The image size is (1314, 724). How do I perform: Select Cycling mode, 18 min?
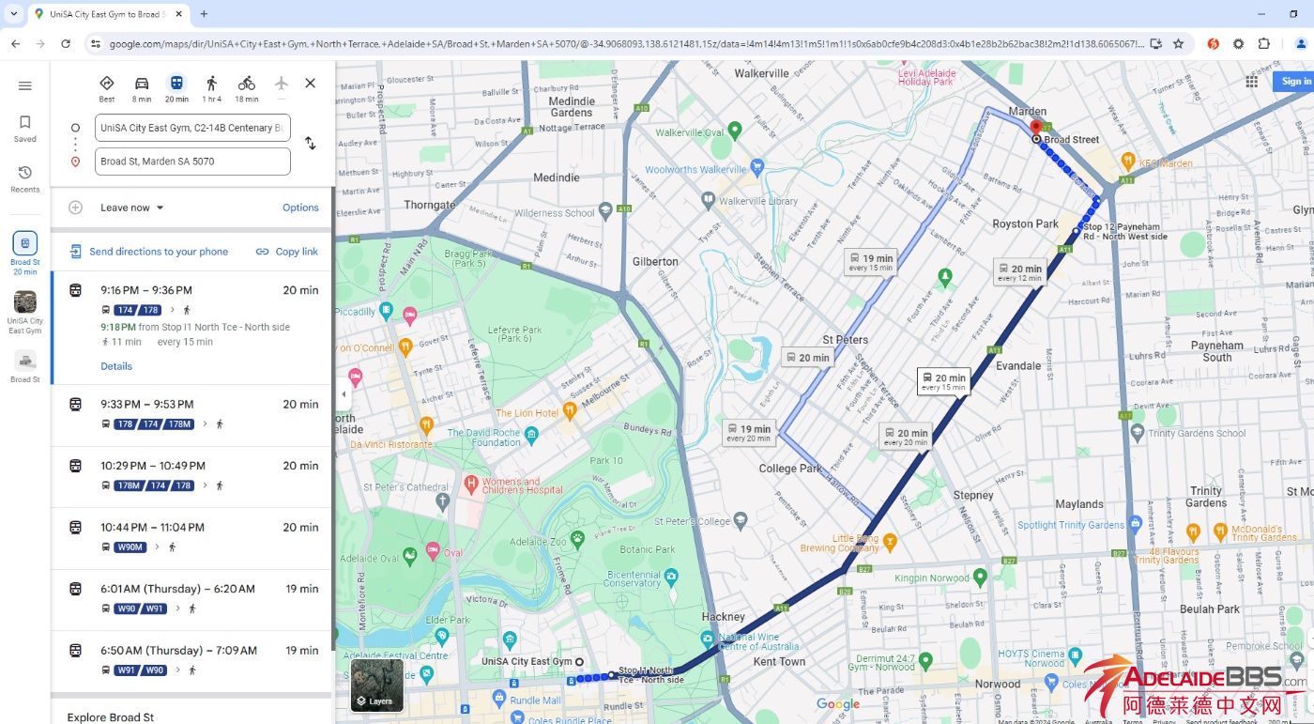(x=247, y=88)
